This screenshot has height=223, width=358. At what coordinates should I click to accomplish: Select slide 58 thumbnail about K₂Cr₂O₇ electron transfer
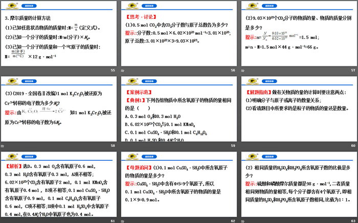click(x=59, y=109)
